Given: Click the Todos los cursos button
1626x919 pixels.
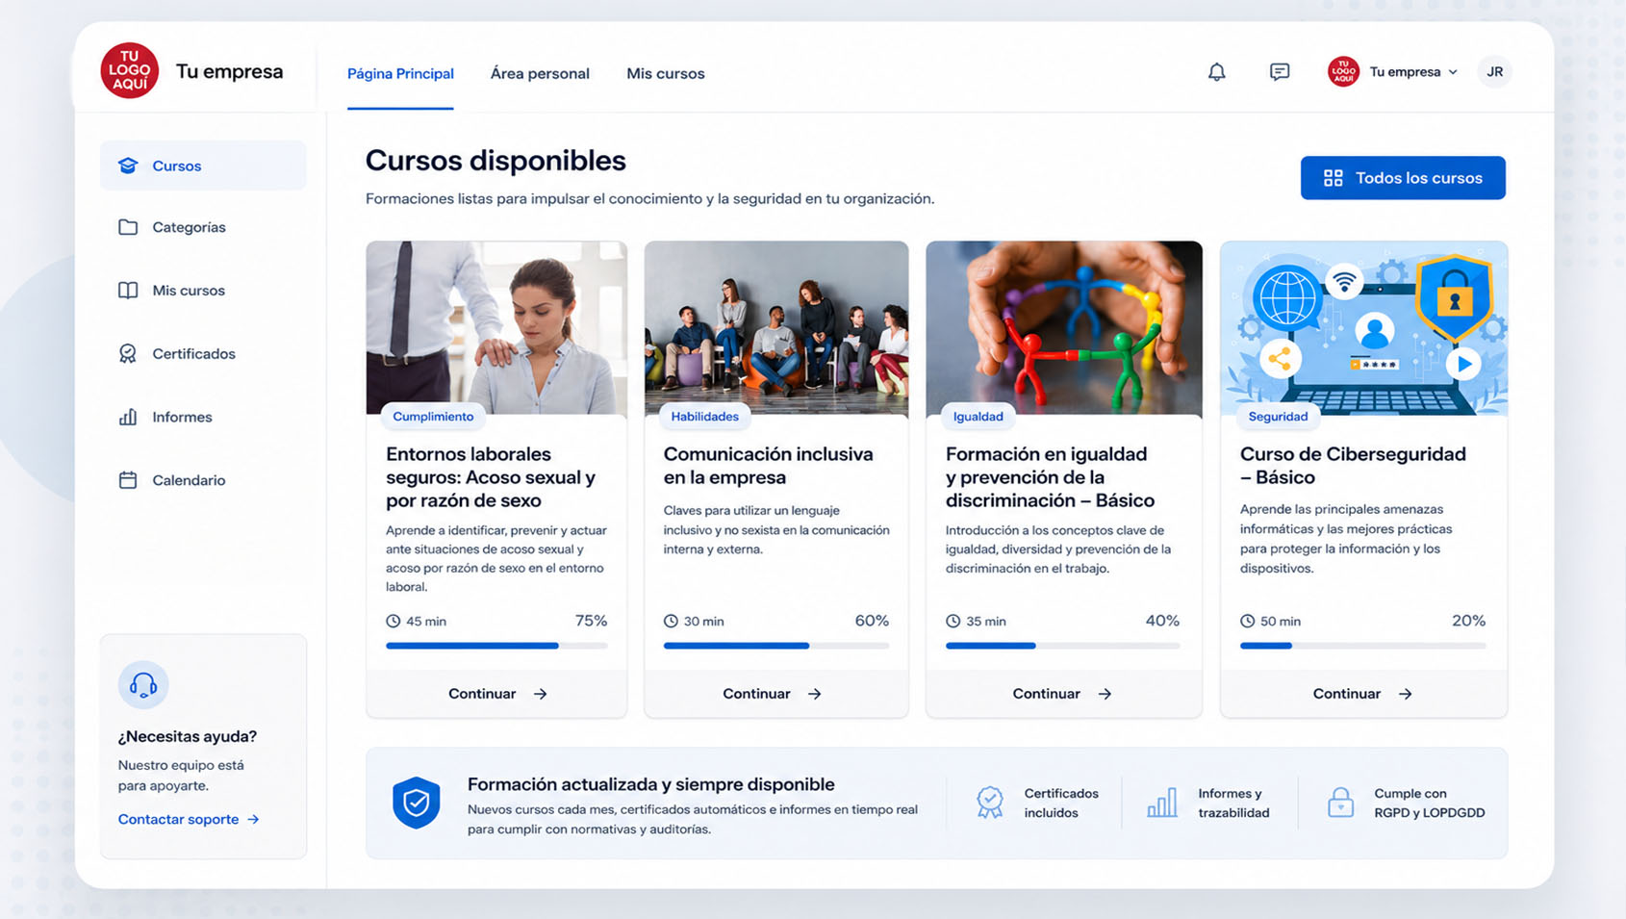Looking at the screenshot, I should point(1403,178).
